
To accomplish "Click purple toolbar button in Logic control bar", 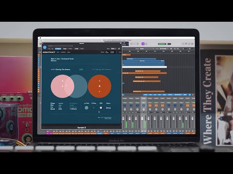I will click(x=143, y=43).
